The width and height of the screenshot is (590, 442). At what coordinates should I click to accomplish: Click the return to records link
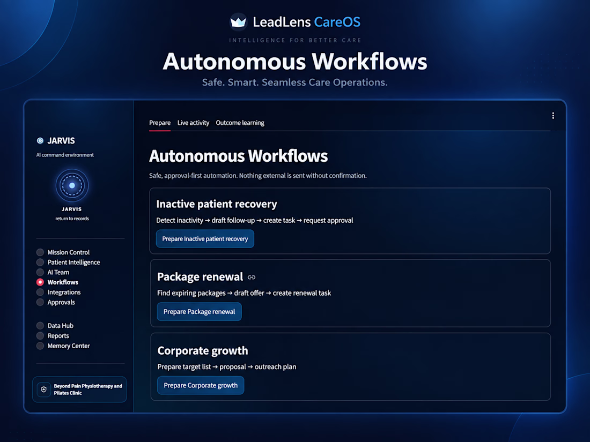click(72, 219)
